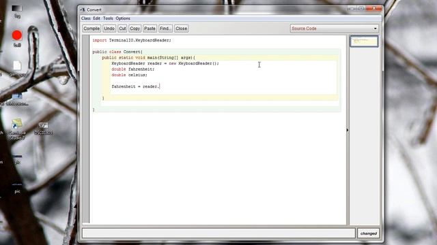
Task: Click the 'double celsius;' line
Action: [x=129, y=75]
